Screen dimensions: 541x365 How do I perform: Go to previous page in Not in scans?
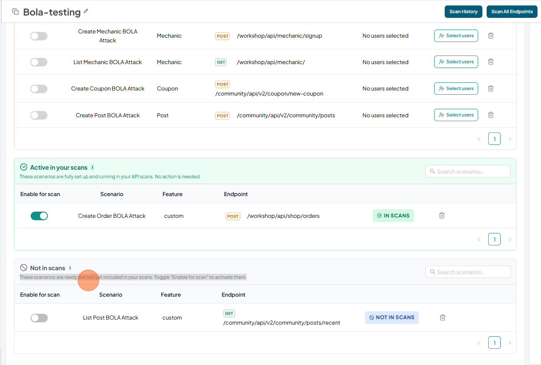click(x=479, y=343)
